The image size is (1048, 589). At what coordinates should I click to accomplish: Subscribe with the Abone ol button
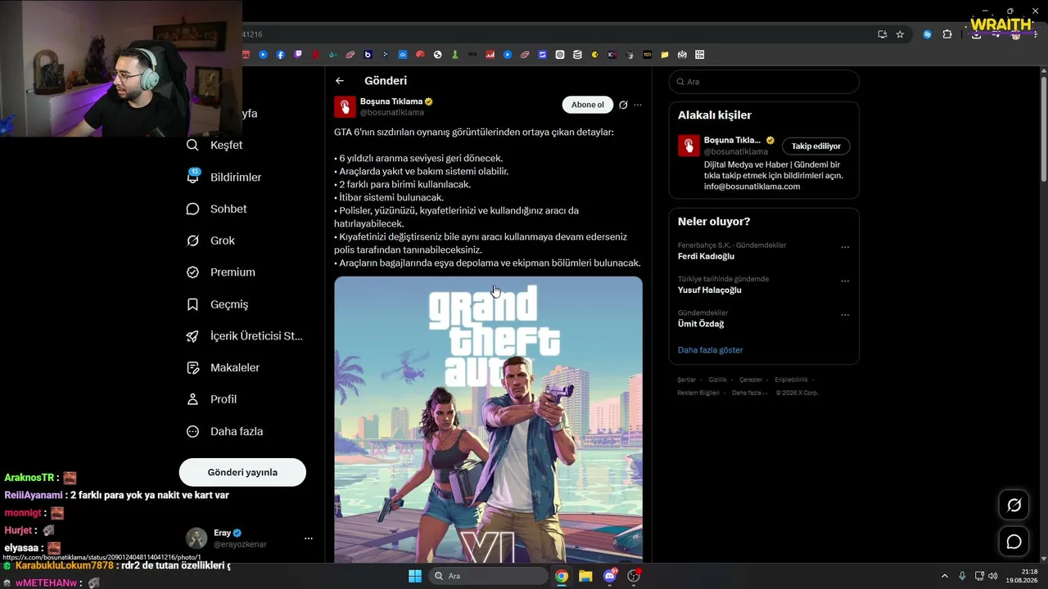pyautogui.click(x=588, y=105)
